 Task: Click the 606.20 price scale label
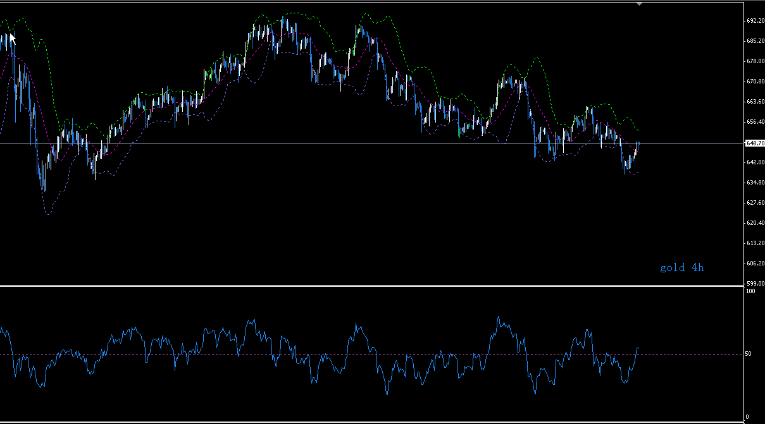point(756,263)
